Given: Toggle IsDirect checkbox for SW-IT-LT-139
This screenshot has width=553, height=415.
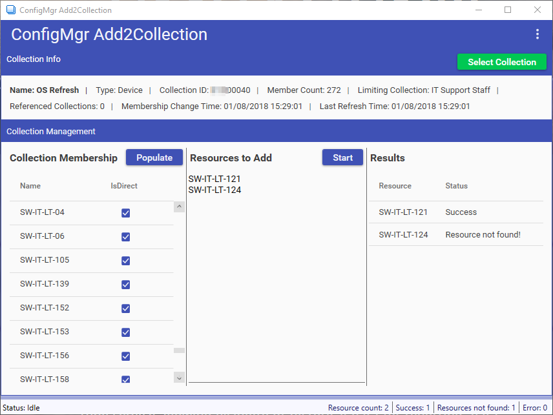Looking at the screenshot, I should (x=125, y=285).
